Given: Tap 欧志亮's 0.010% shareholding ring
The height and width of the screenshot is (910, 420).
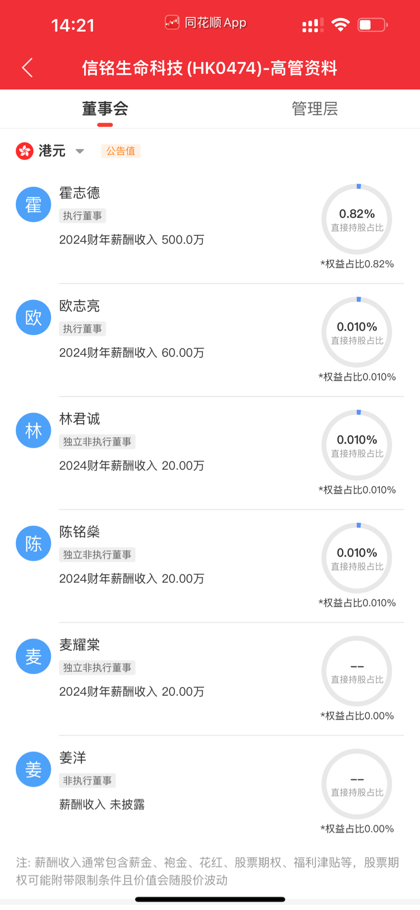Looking at the screenshot, I should click(357, 332).
